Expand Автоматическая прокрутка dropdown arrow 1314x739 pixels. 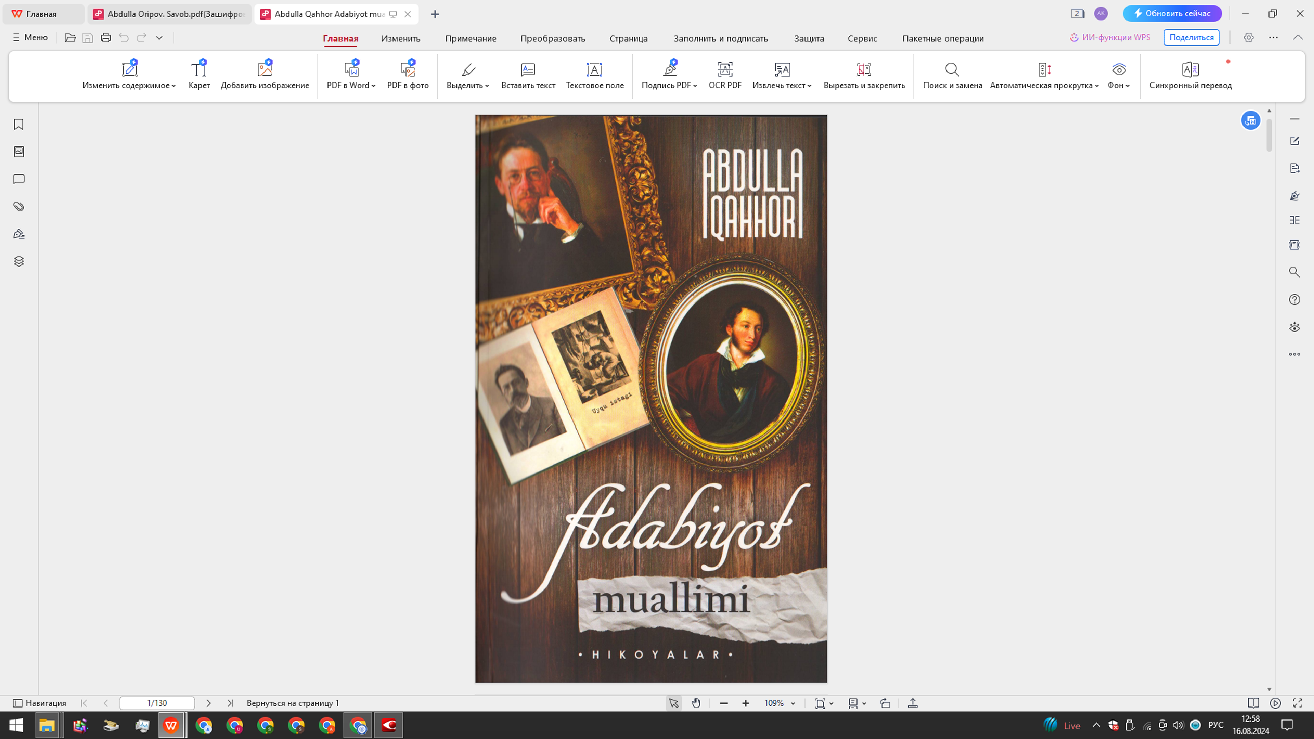1097,86
